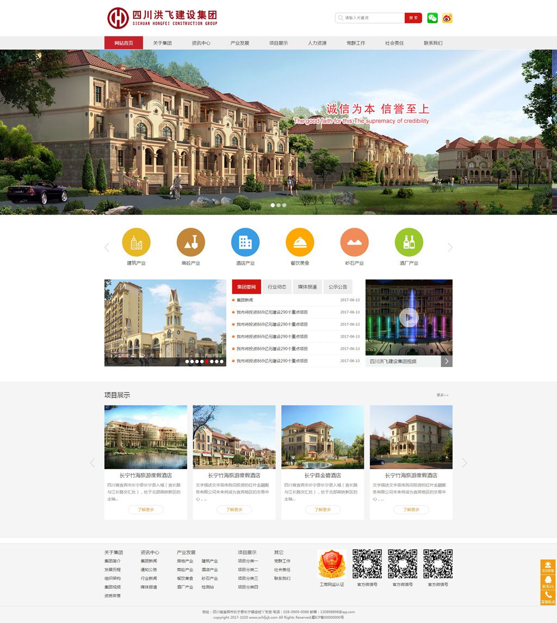The image size is (557, 623).
Task: Select the first dot on news image carousel
Action: coord(187,362)
